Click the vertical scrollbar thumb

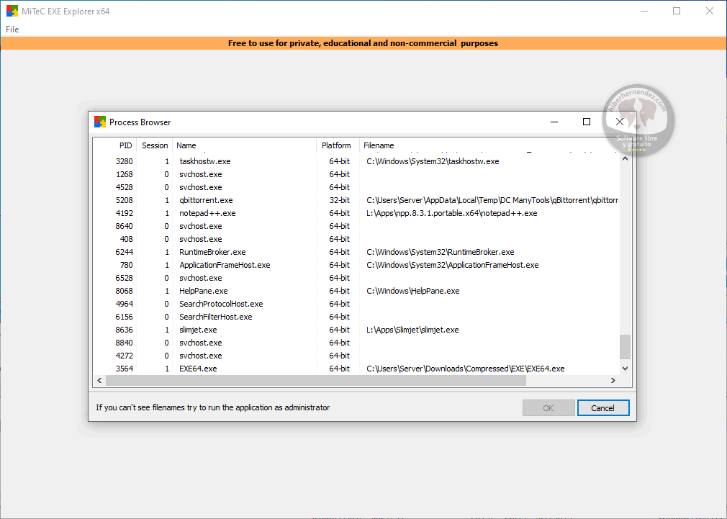tap(625, 347)
